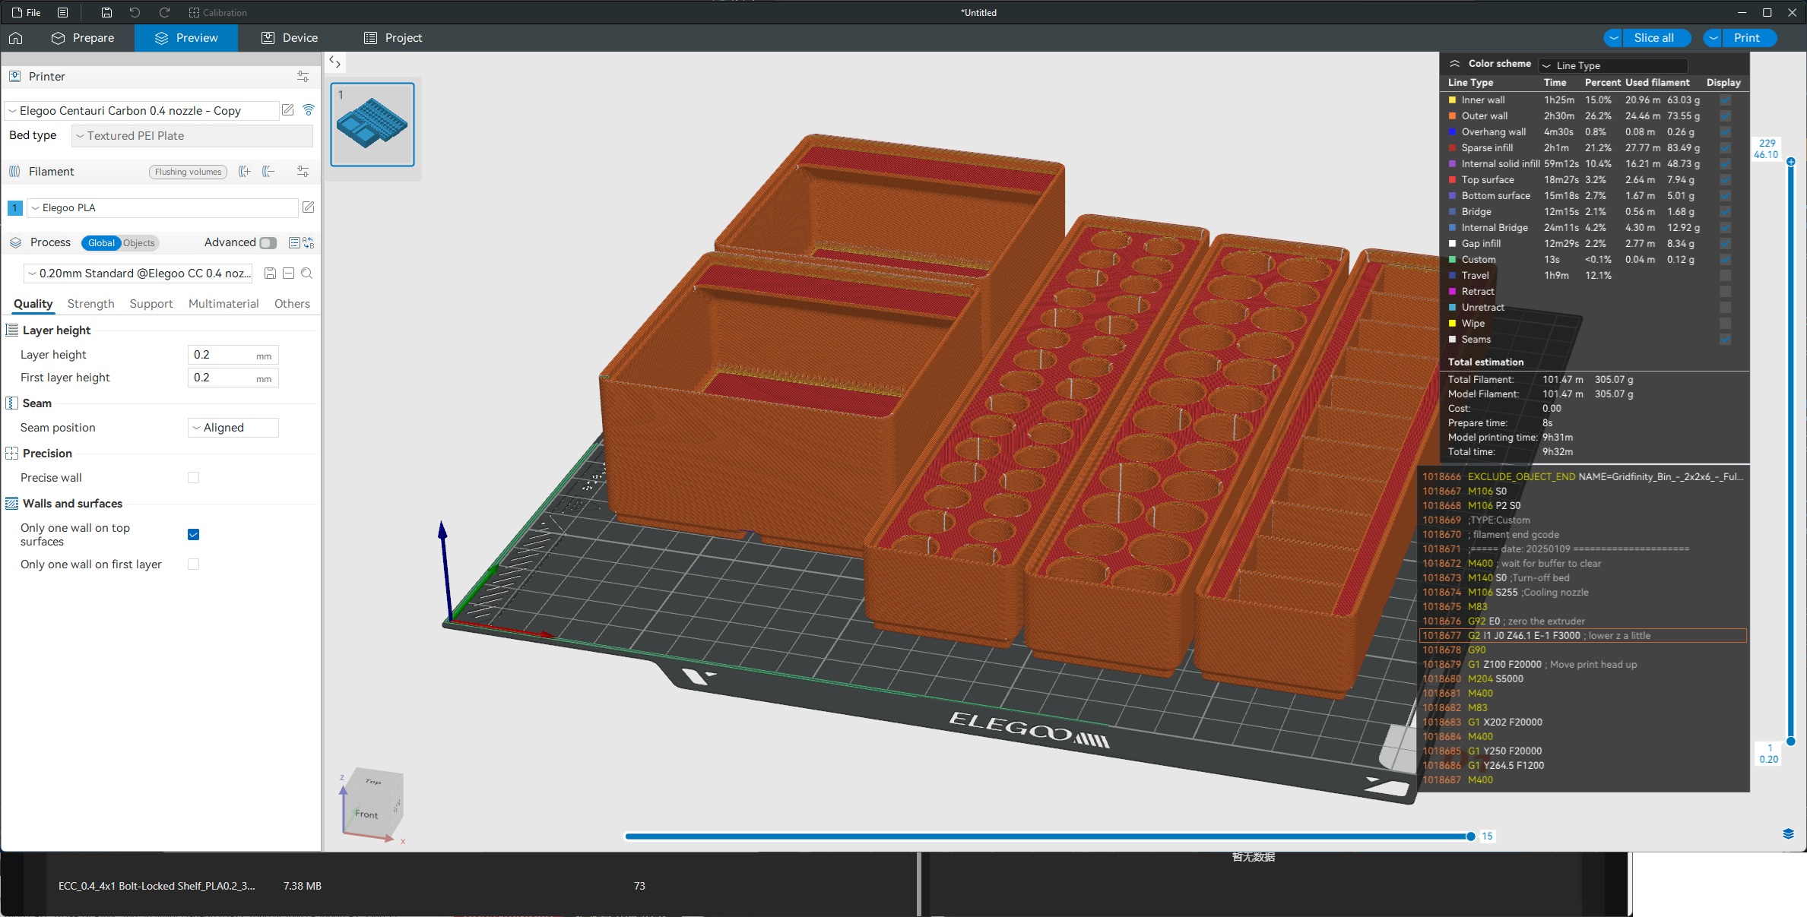Click the process preset search icon

pos(307,274)
